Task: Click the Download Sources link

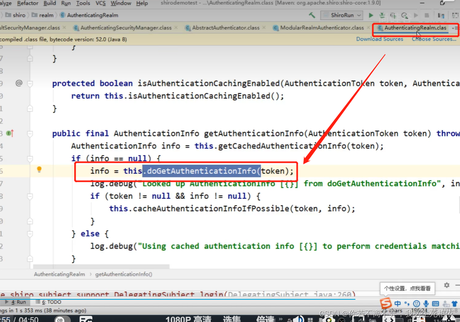Action: pos(379,39)
